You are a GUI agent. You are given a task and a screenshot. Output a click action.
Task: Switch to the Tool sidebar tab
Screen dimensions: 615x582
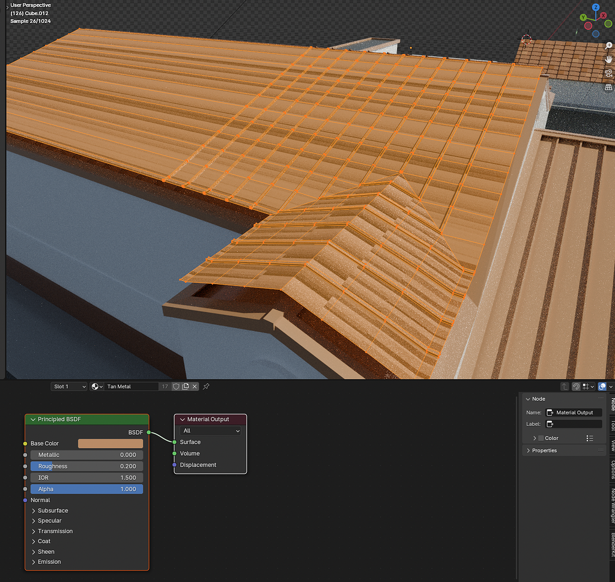[x=612, y=426]
